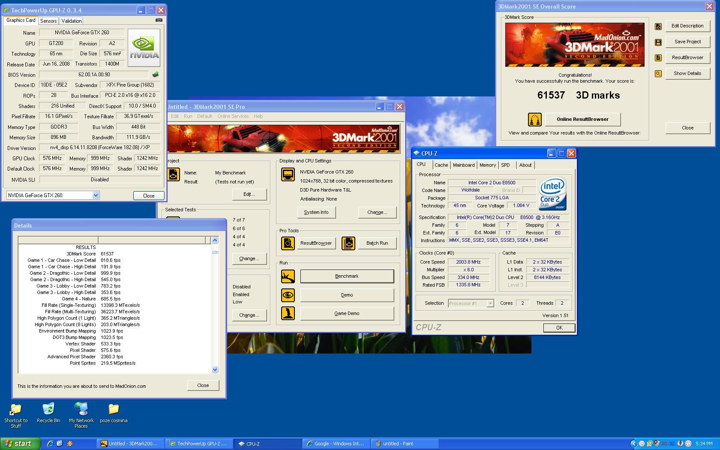The image size is (720, 450).
Task: Select the Advanced Pixel Shader result row
Action: pyautogui.click(x=115, y=357)
